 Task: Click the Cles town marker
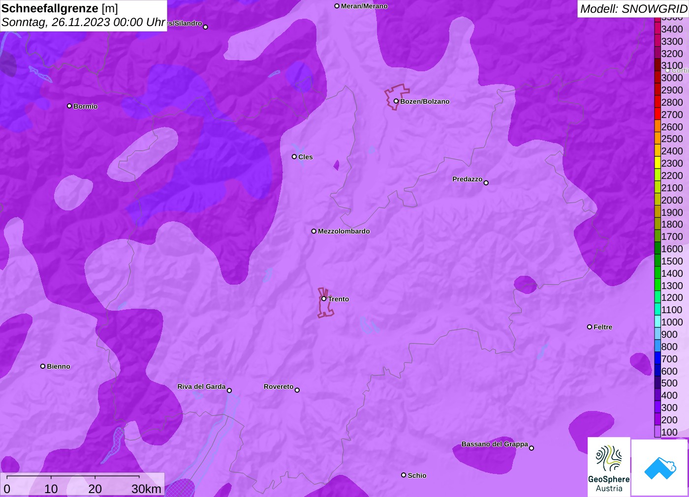tap(294, 157)
